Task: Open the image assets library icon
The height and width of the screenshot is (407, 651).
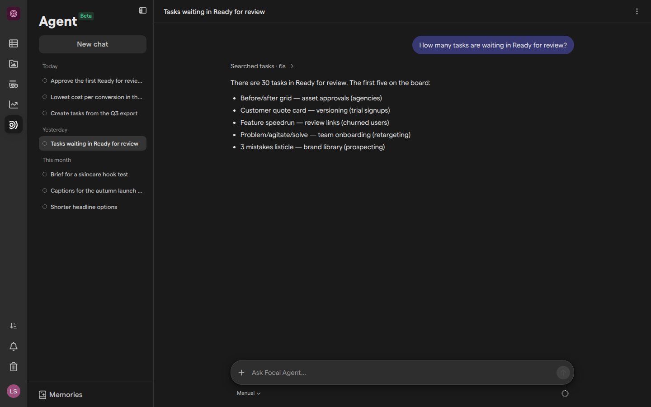Action: pos(14,64)
